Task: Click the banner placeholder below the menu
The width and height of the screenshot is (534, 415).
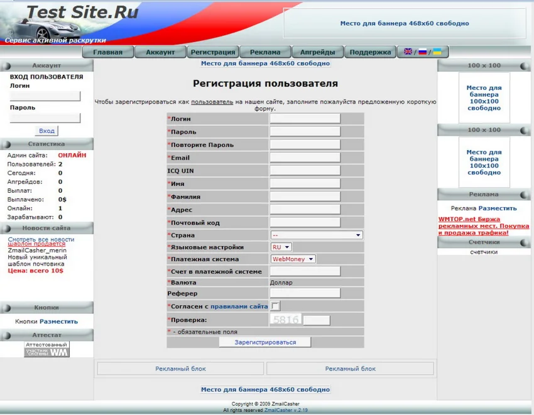Action: 265,63
